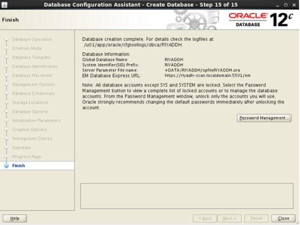Open the Password Management dialog
The image size is (300, 225).
click(264, 118)
